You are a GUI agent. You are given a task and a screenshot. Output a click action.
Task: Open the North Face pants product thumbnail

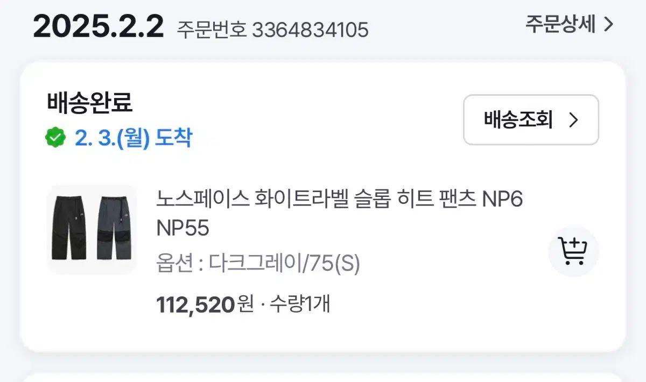click(92, 229)
